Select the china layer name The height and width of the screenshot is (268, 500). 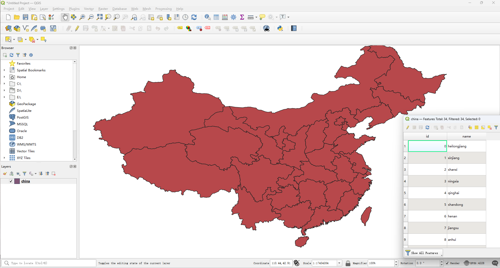pyautogui.click(x=26, y=181)
